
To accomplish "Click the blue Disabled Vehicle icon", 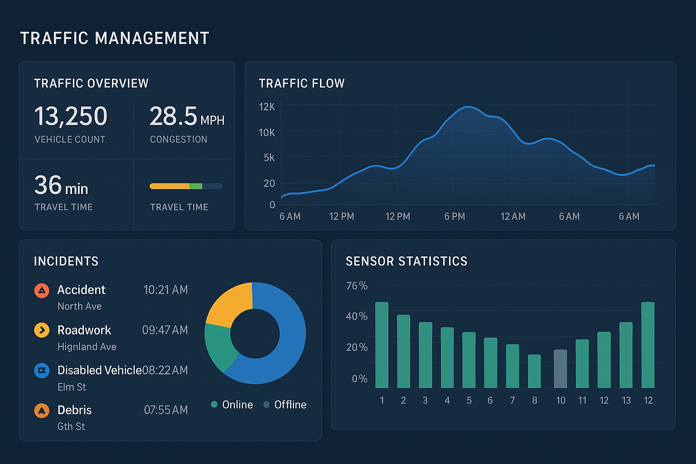I will click(41, 370).
